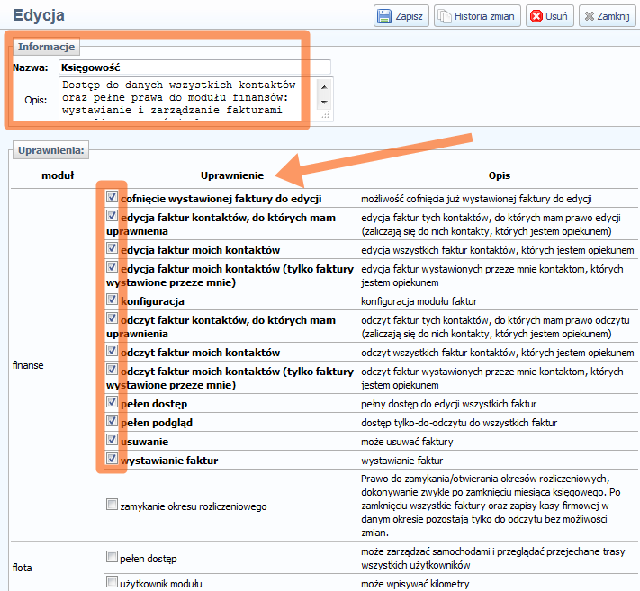Click the Historia zmian document icon
640x591 pixels.
(x=445, y=16)
